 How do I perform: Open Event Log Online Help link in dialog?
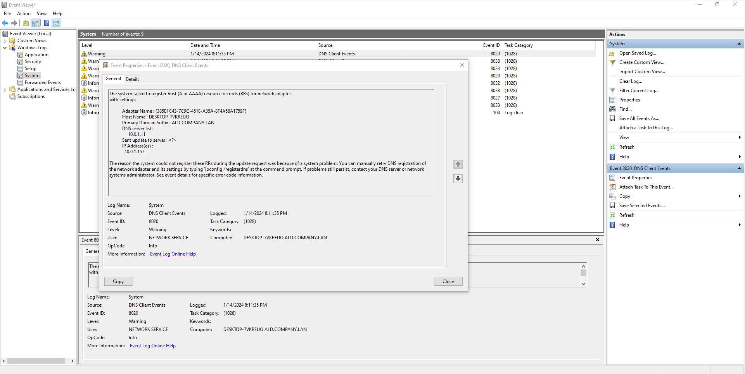173,254
